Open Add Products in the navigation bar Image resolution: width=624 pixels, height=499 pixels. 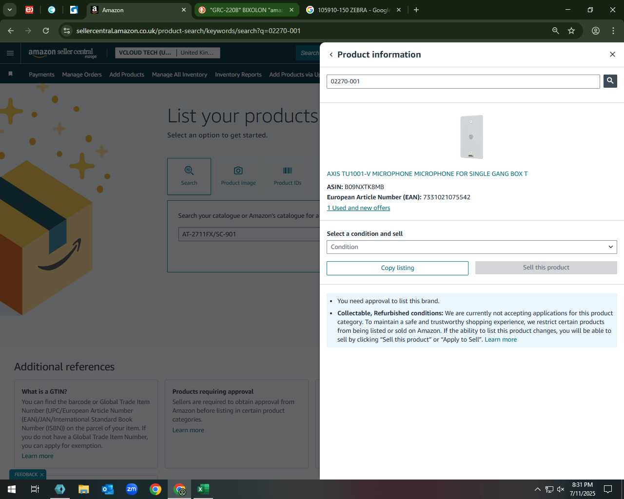click(x=127, y=75)
